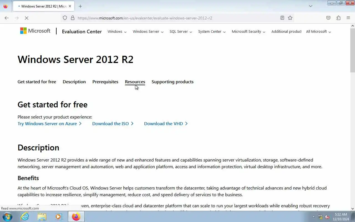The height and width of the screenshot is (222, 355).
Task: Select the Prerequisites section tab
Action: (x=105, y=82)
